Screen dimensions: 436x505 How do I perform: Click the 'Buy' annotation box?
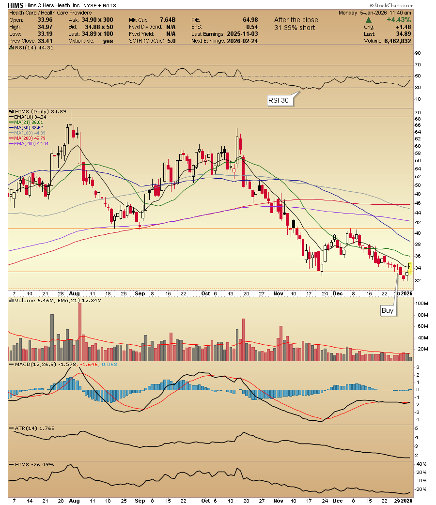(x=388, y=310)
